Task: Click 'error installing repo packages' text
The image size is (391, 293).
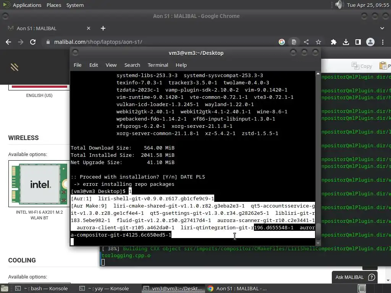Action: 128,184
